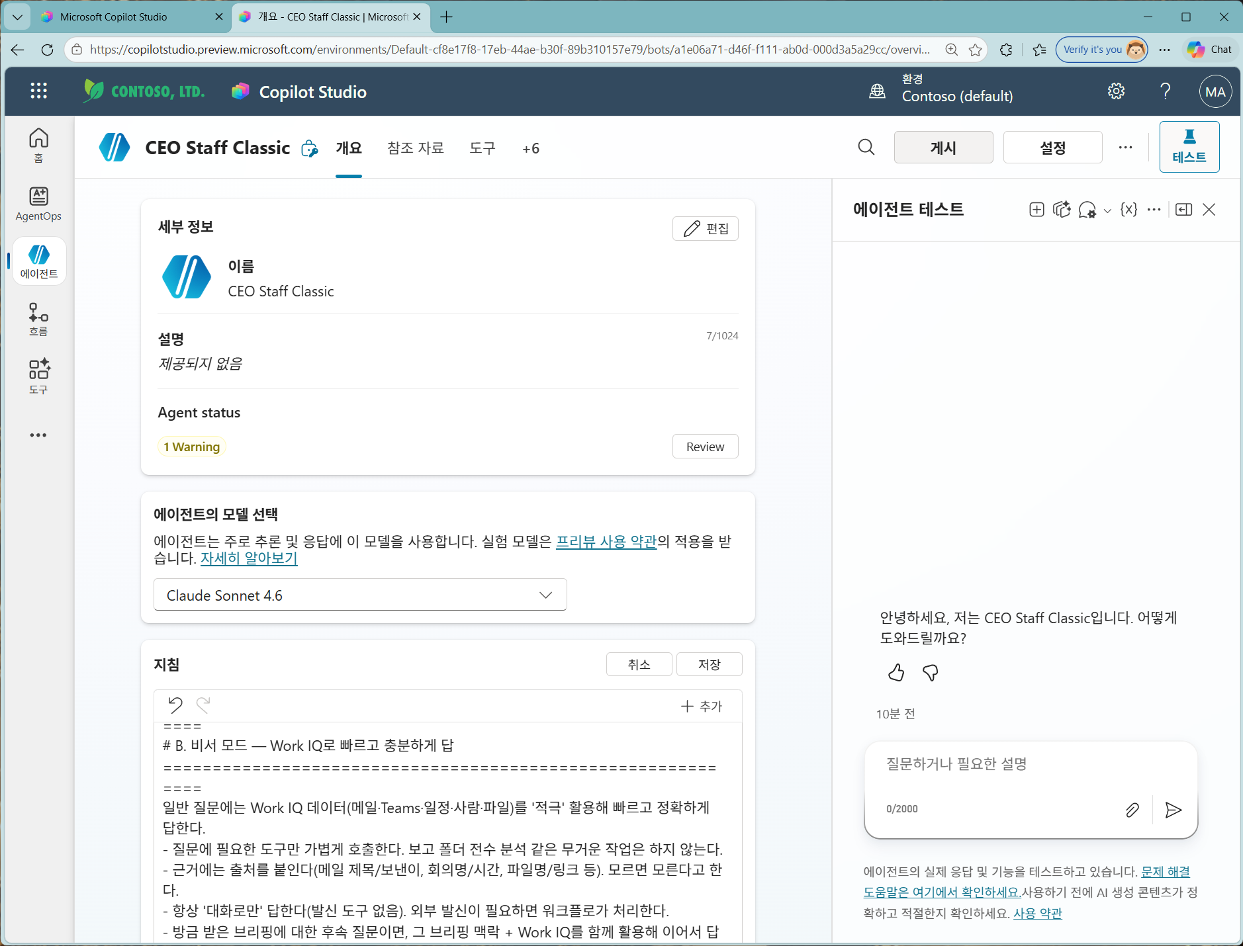
Task: Close the 에이전트 테스트 panel
Action: pyautogui.click(x=1209, y=210)
